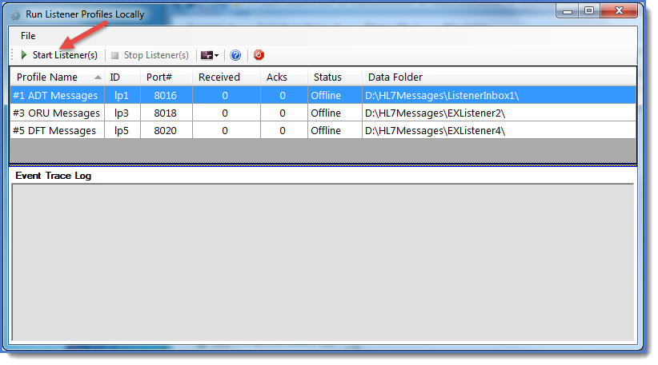The height and width of the screenshot is (365, 658).
Task: Click the Stop Listener(s) square icon
Action: coord(115,55)
